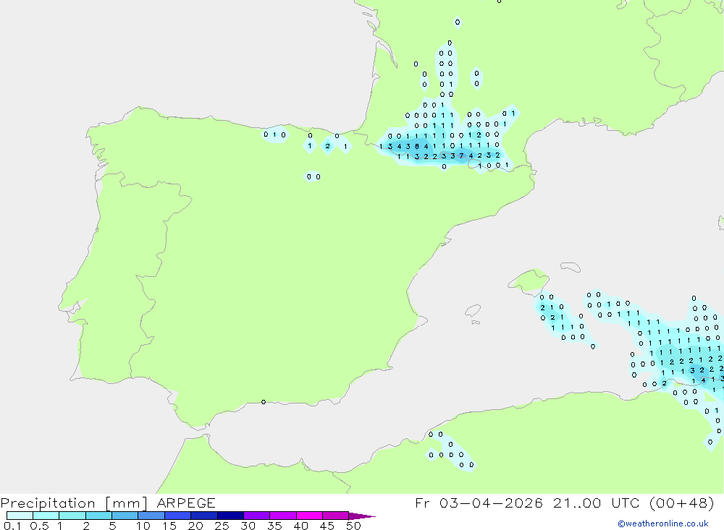The width and height of the screenshot is (724, 530).
Task: Click the "7" precipitation value over the Pyrenees
Action: click(461, 156)
